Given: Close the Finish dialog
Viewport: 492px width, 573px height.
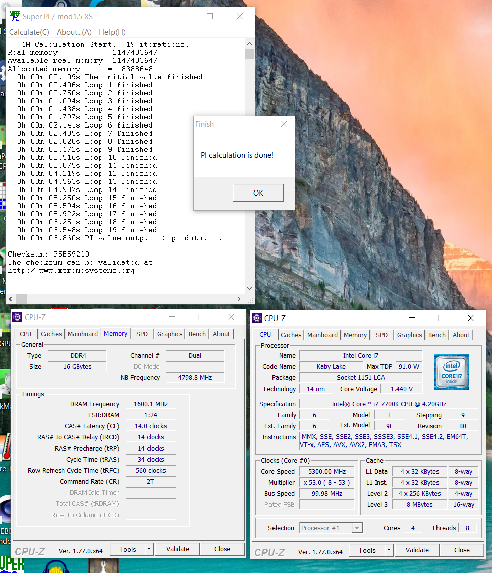Looking at the screenshot, I should coord(284,124).
